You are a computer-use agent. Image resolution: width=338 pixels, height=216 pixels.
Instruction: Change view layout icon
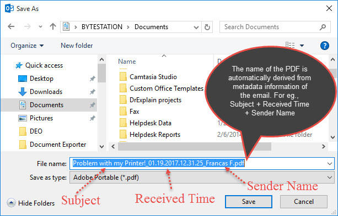point(290,46)
